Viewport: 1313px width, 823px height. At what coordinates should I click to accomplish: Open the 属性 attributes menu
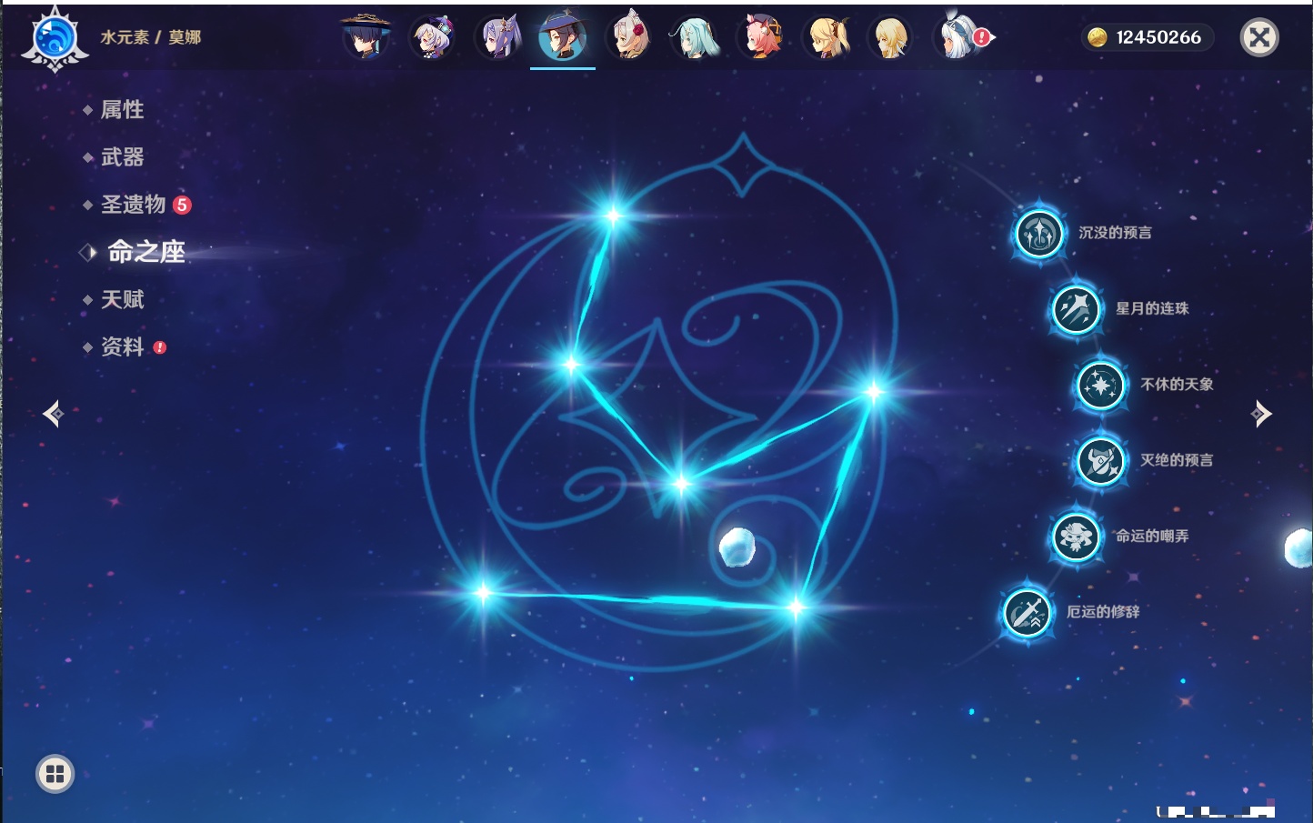click(x=122, y=110)
